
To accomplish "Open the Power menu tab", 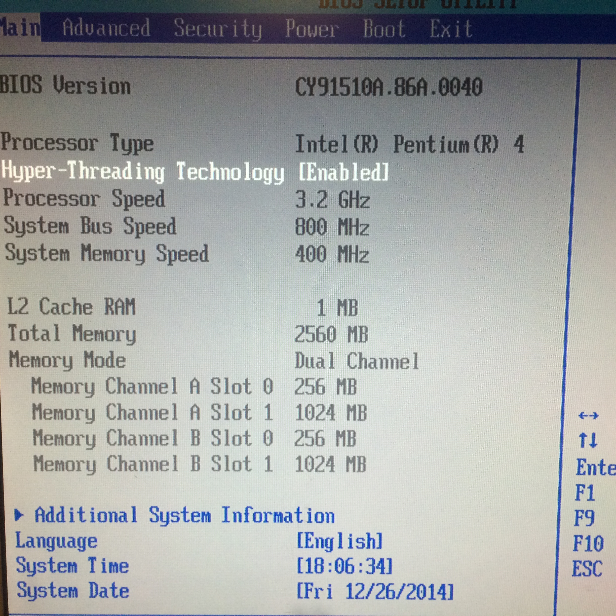I will 312,29.
